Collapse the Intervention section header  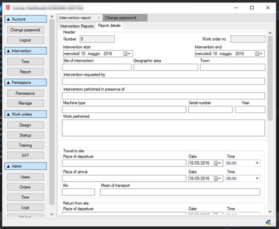point(25,51)
